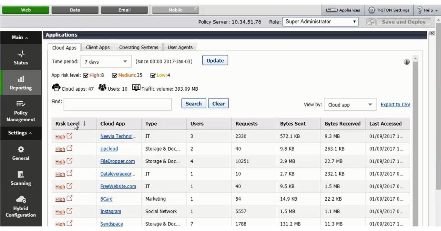Viewport: 441px width, 231px height.
Task: Switch to the Mobile module tab
Action: tap(175, 10)
